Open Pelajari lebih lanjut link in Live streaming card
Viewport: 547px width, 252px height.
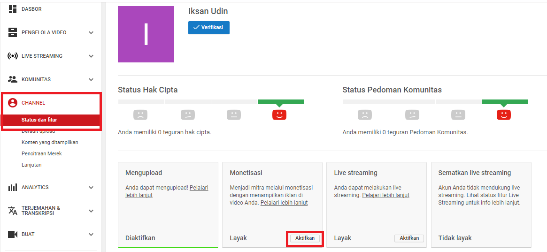pos(385,195)
